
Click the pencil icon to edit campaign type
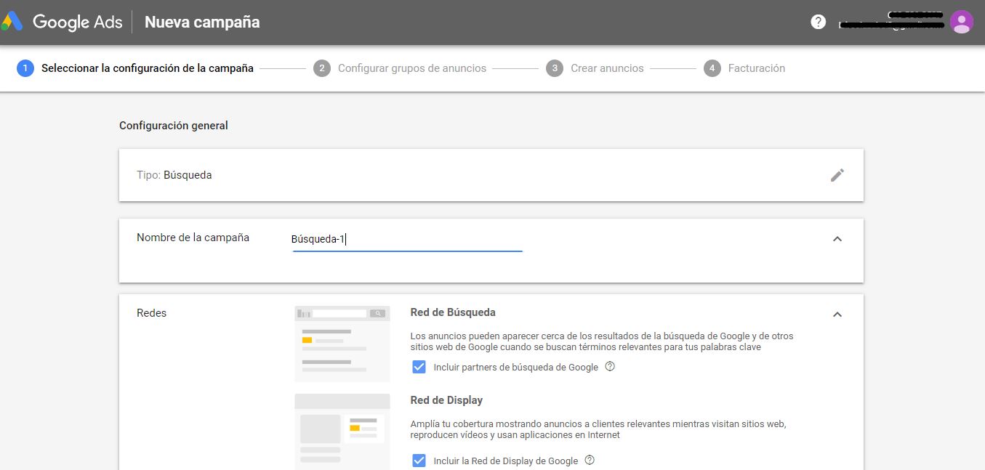point(837,175)
